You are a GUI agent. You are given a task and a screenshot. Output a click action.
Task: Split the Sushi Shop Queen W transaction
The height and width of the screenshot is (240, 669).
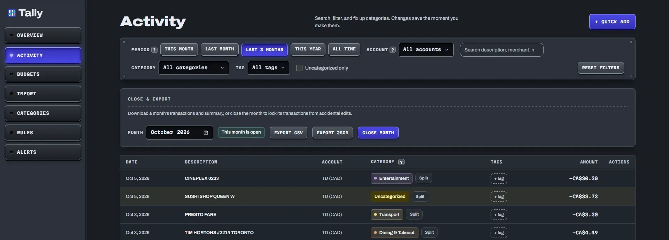click(x=420, y=197)
